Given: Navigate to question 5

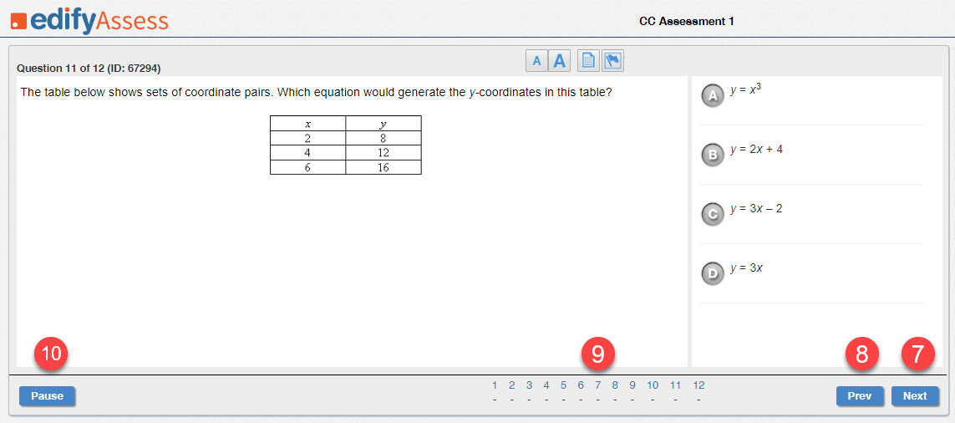Looking at the screenshot, I should tap(563, 385).
